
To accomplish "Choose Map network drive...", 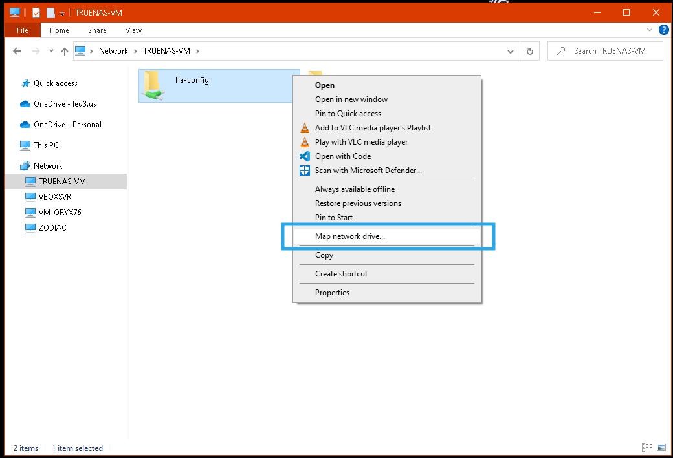I will (387, 236).
